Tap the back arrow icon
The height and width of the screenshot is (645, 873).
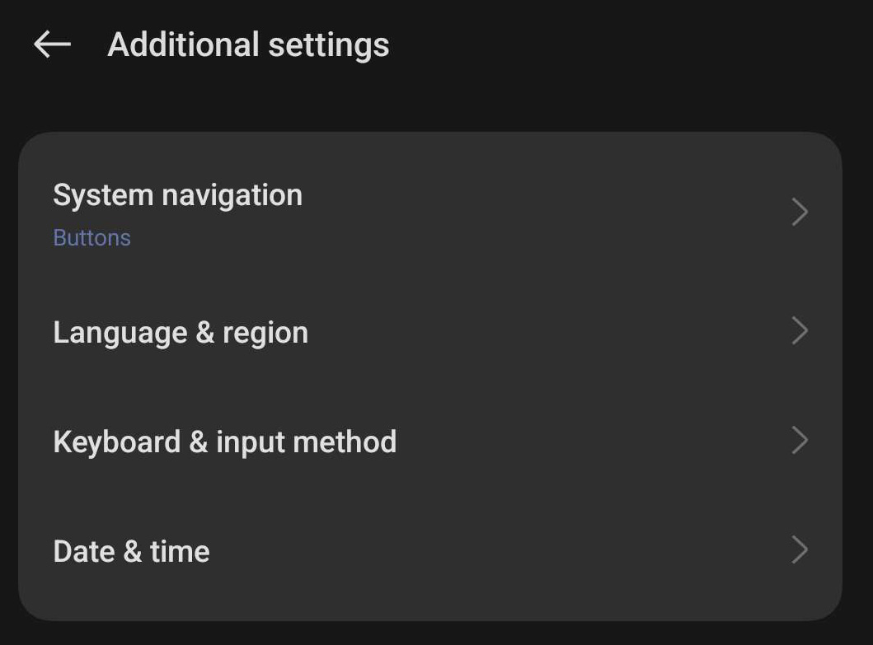pos(52,44)
